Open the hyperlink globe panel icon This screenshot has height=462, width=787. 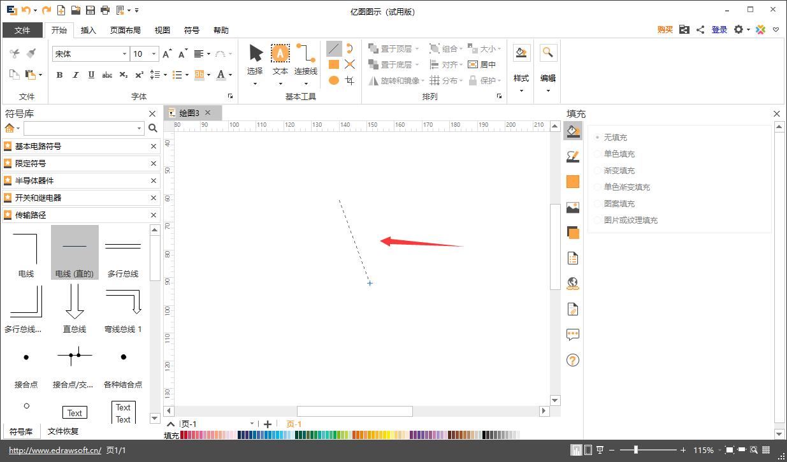point(573,284)
